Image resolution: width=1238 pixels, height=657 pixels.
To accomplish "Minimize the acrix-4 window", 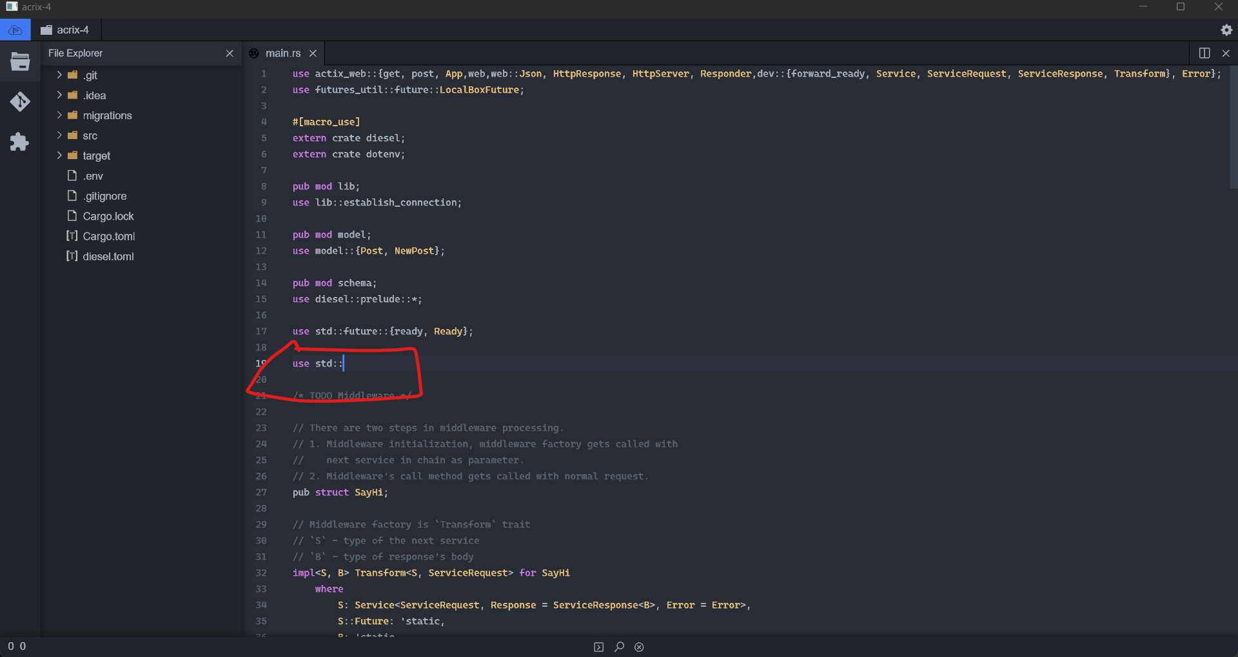I will point(1143,6).
